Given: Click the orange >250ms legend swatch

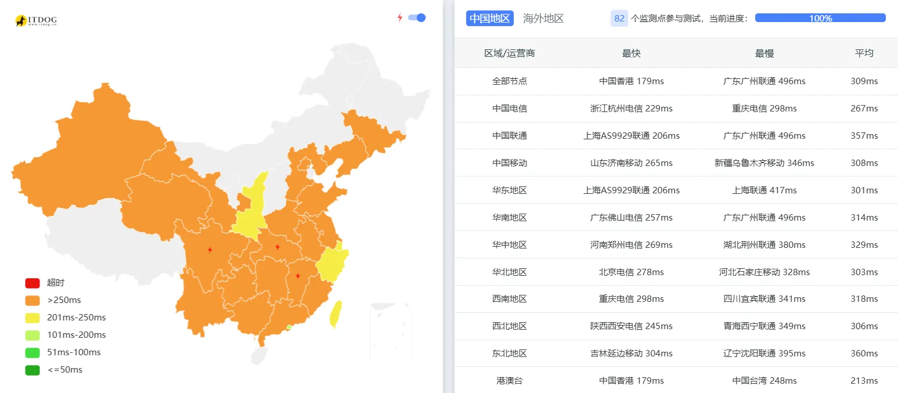Looking at the screenshot, I should click(33, 300).
